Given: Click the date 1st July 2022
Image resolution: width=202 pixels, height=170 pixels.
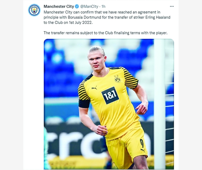Looking at the screenshot, I should pyautogui.click(x=81, y=23).
